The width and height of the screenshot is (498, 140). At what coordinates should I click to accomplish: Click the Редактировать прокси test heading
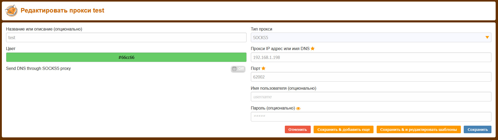(62, 10)
